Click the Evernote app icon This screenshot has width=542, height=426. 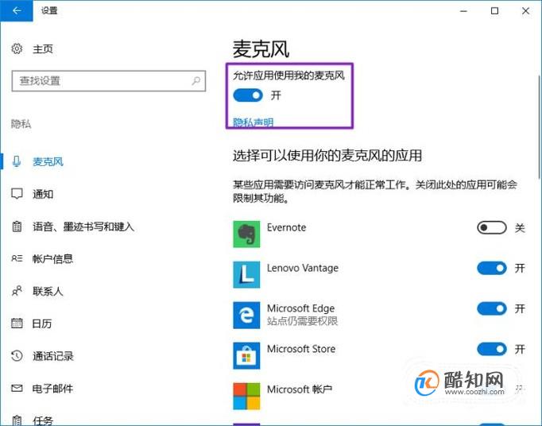click(x=246, y=234)
